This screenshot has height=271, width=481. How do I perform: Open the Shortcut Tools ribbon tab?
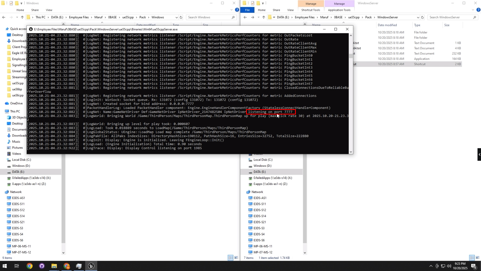[311, 10]
